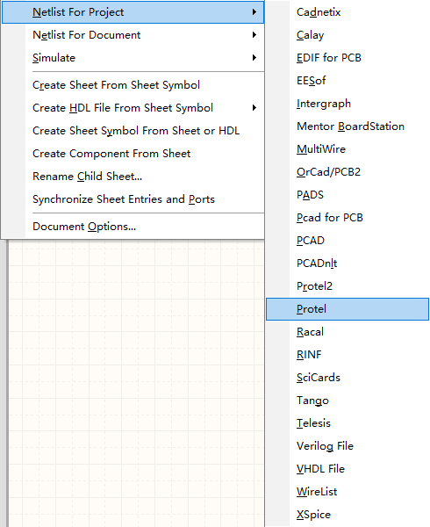Choose Mentor BoardStation output
The height and width of the screenshot is (527, 430).
point(348,126)
